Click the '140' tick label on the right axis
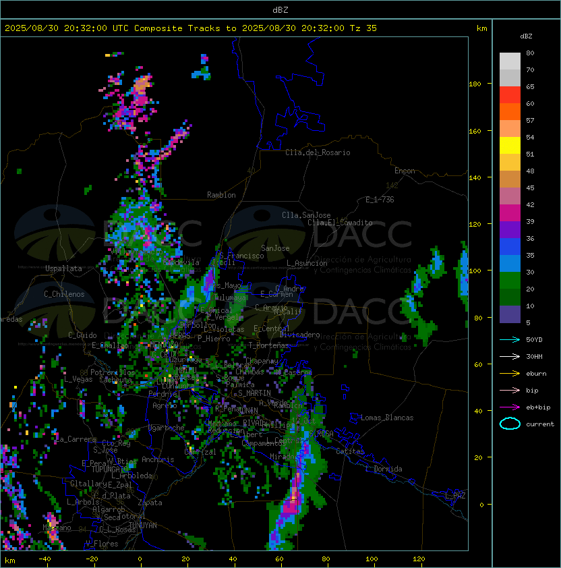 [475, 178]
